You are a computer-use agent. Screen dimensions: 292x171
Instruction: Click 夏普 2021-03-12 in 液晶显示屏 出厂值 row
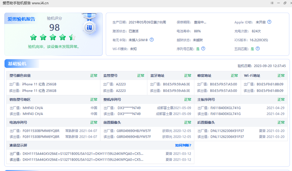pyautogui.click(x=178, y=154)
